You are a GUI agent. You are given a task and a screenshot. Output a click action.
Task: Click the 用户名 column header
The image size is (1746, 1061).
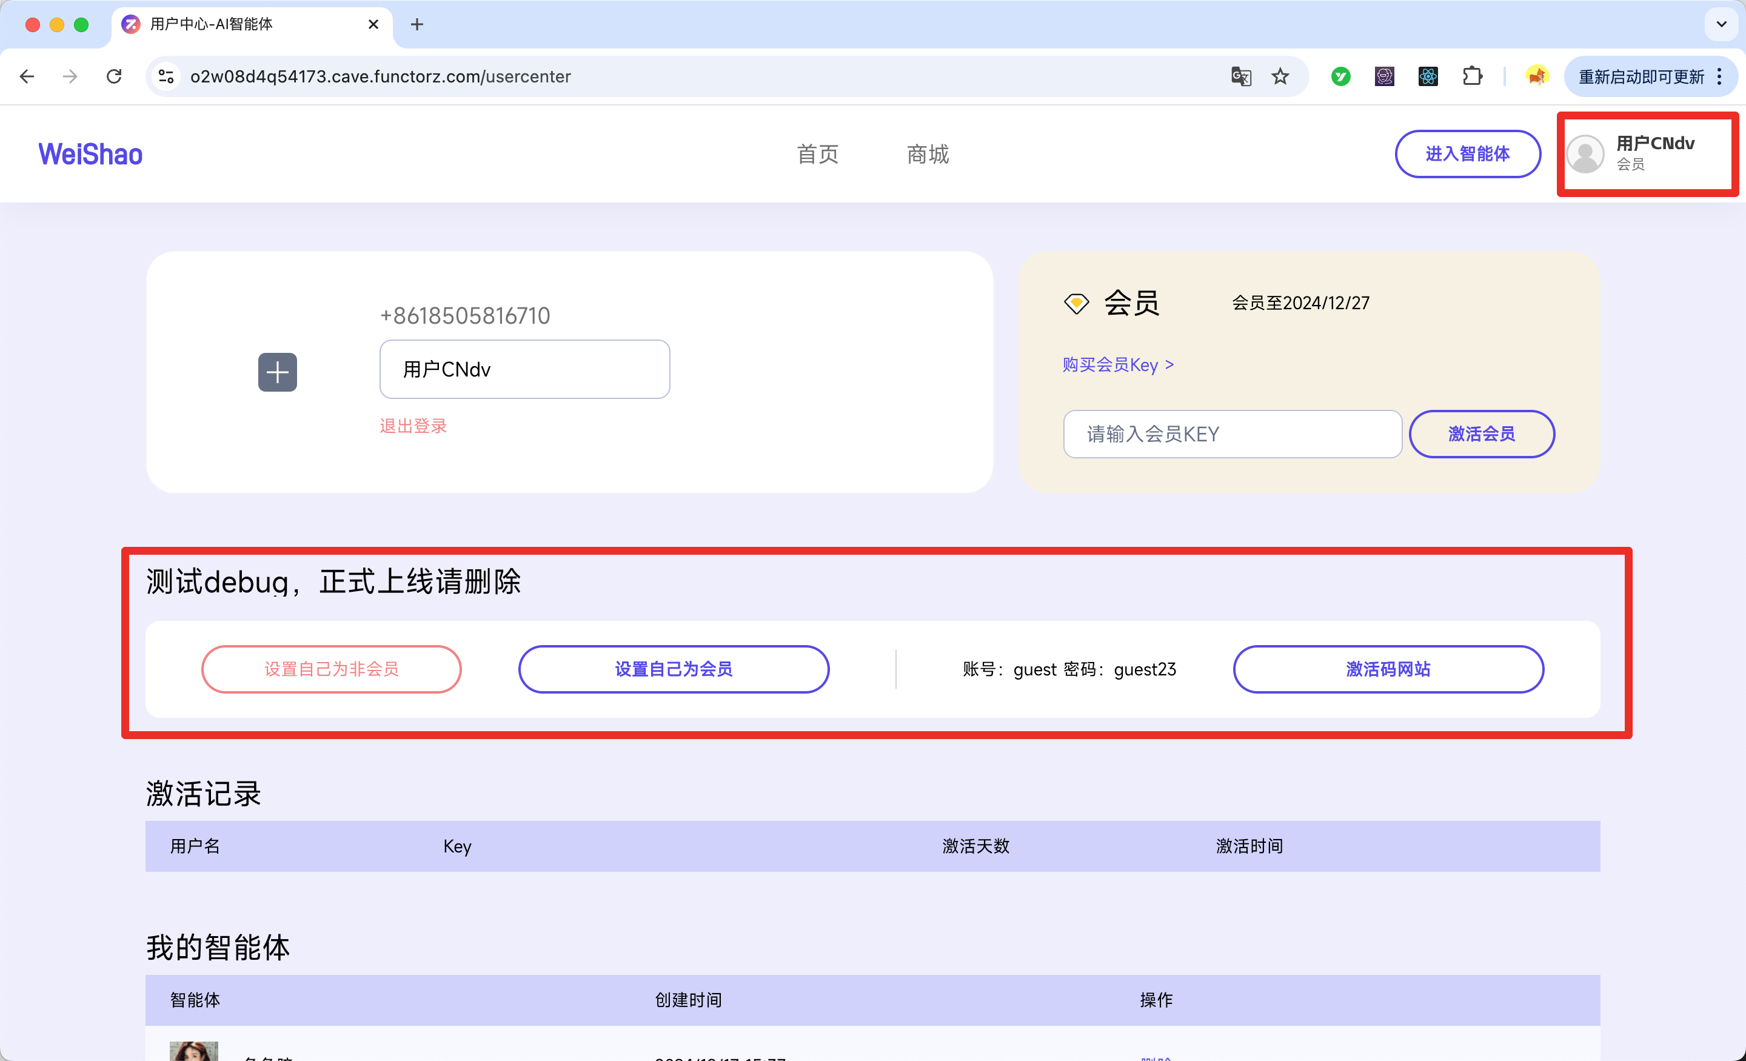click(x=195, y=846)
